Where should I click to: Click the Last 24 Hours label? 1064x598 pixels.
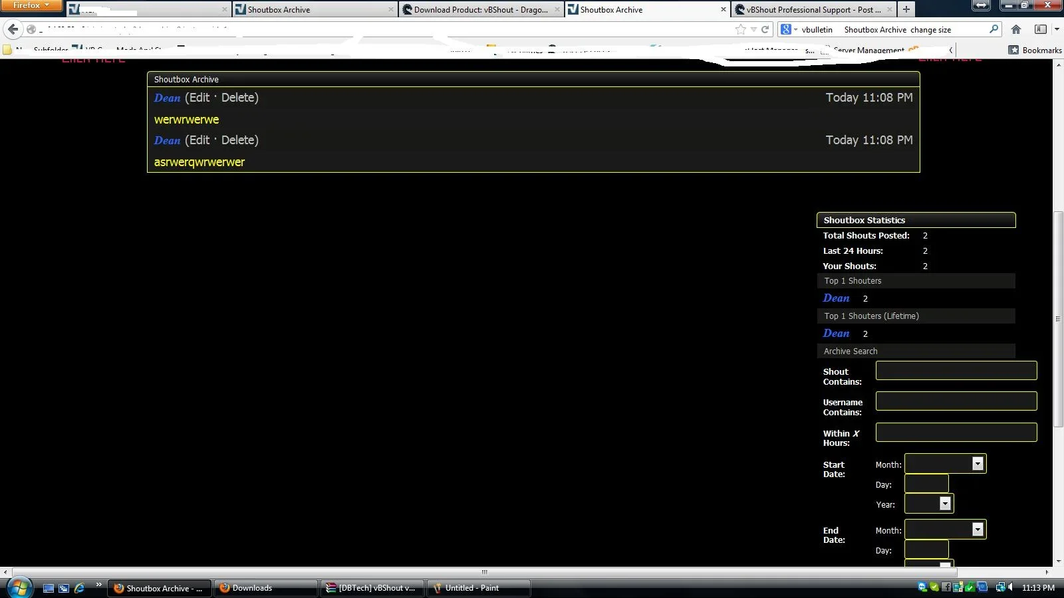(x=853, y=251)
